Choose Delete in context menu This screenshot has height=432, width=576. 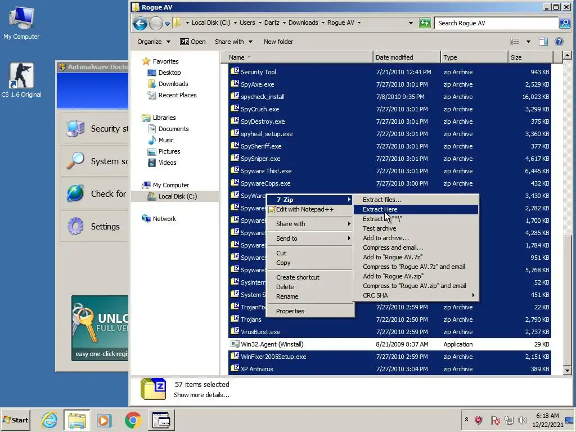tap(310, 287)
